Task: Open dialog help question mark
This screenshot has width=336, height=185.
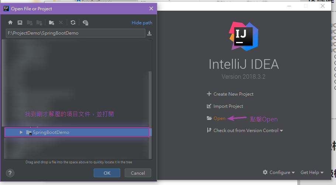Action: [10, 173]
